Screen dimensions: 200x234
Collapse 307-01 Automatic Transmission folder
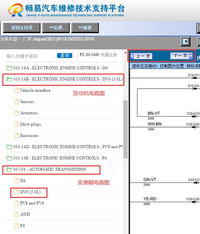(50, 169)
